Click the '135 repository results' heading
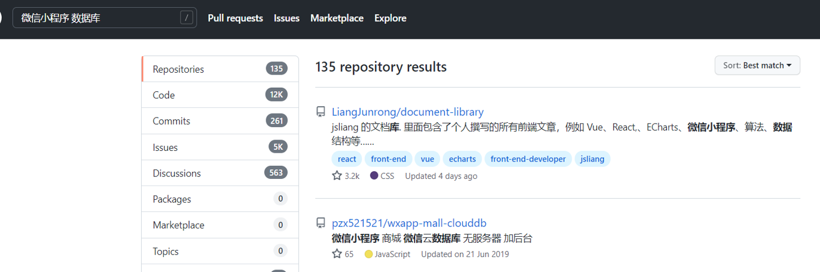The height and width of the screenshot is (272, 820). (381, 67)
